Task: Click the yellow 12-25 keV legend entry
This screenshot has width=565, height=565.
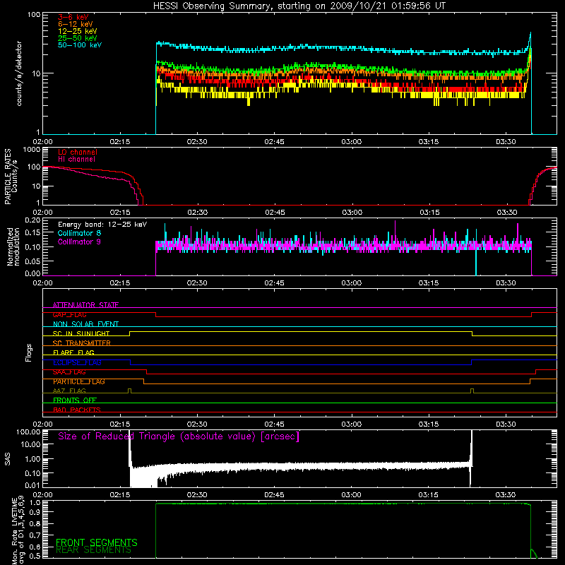Action: pos(78,31)
